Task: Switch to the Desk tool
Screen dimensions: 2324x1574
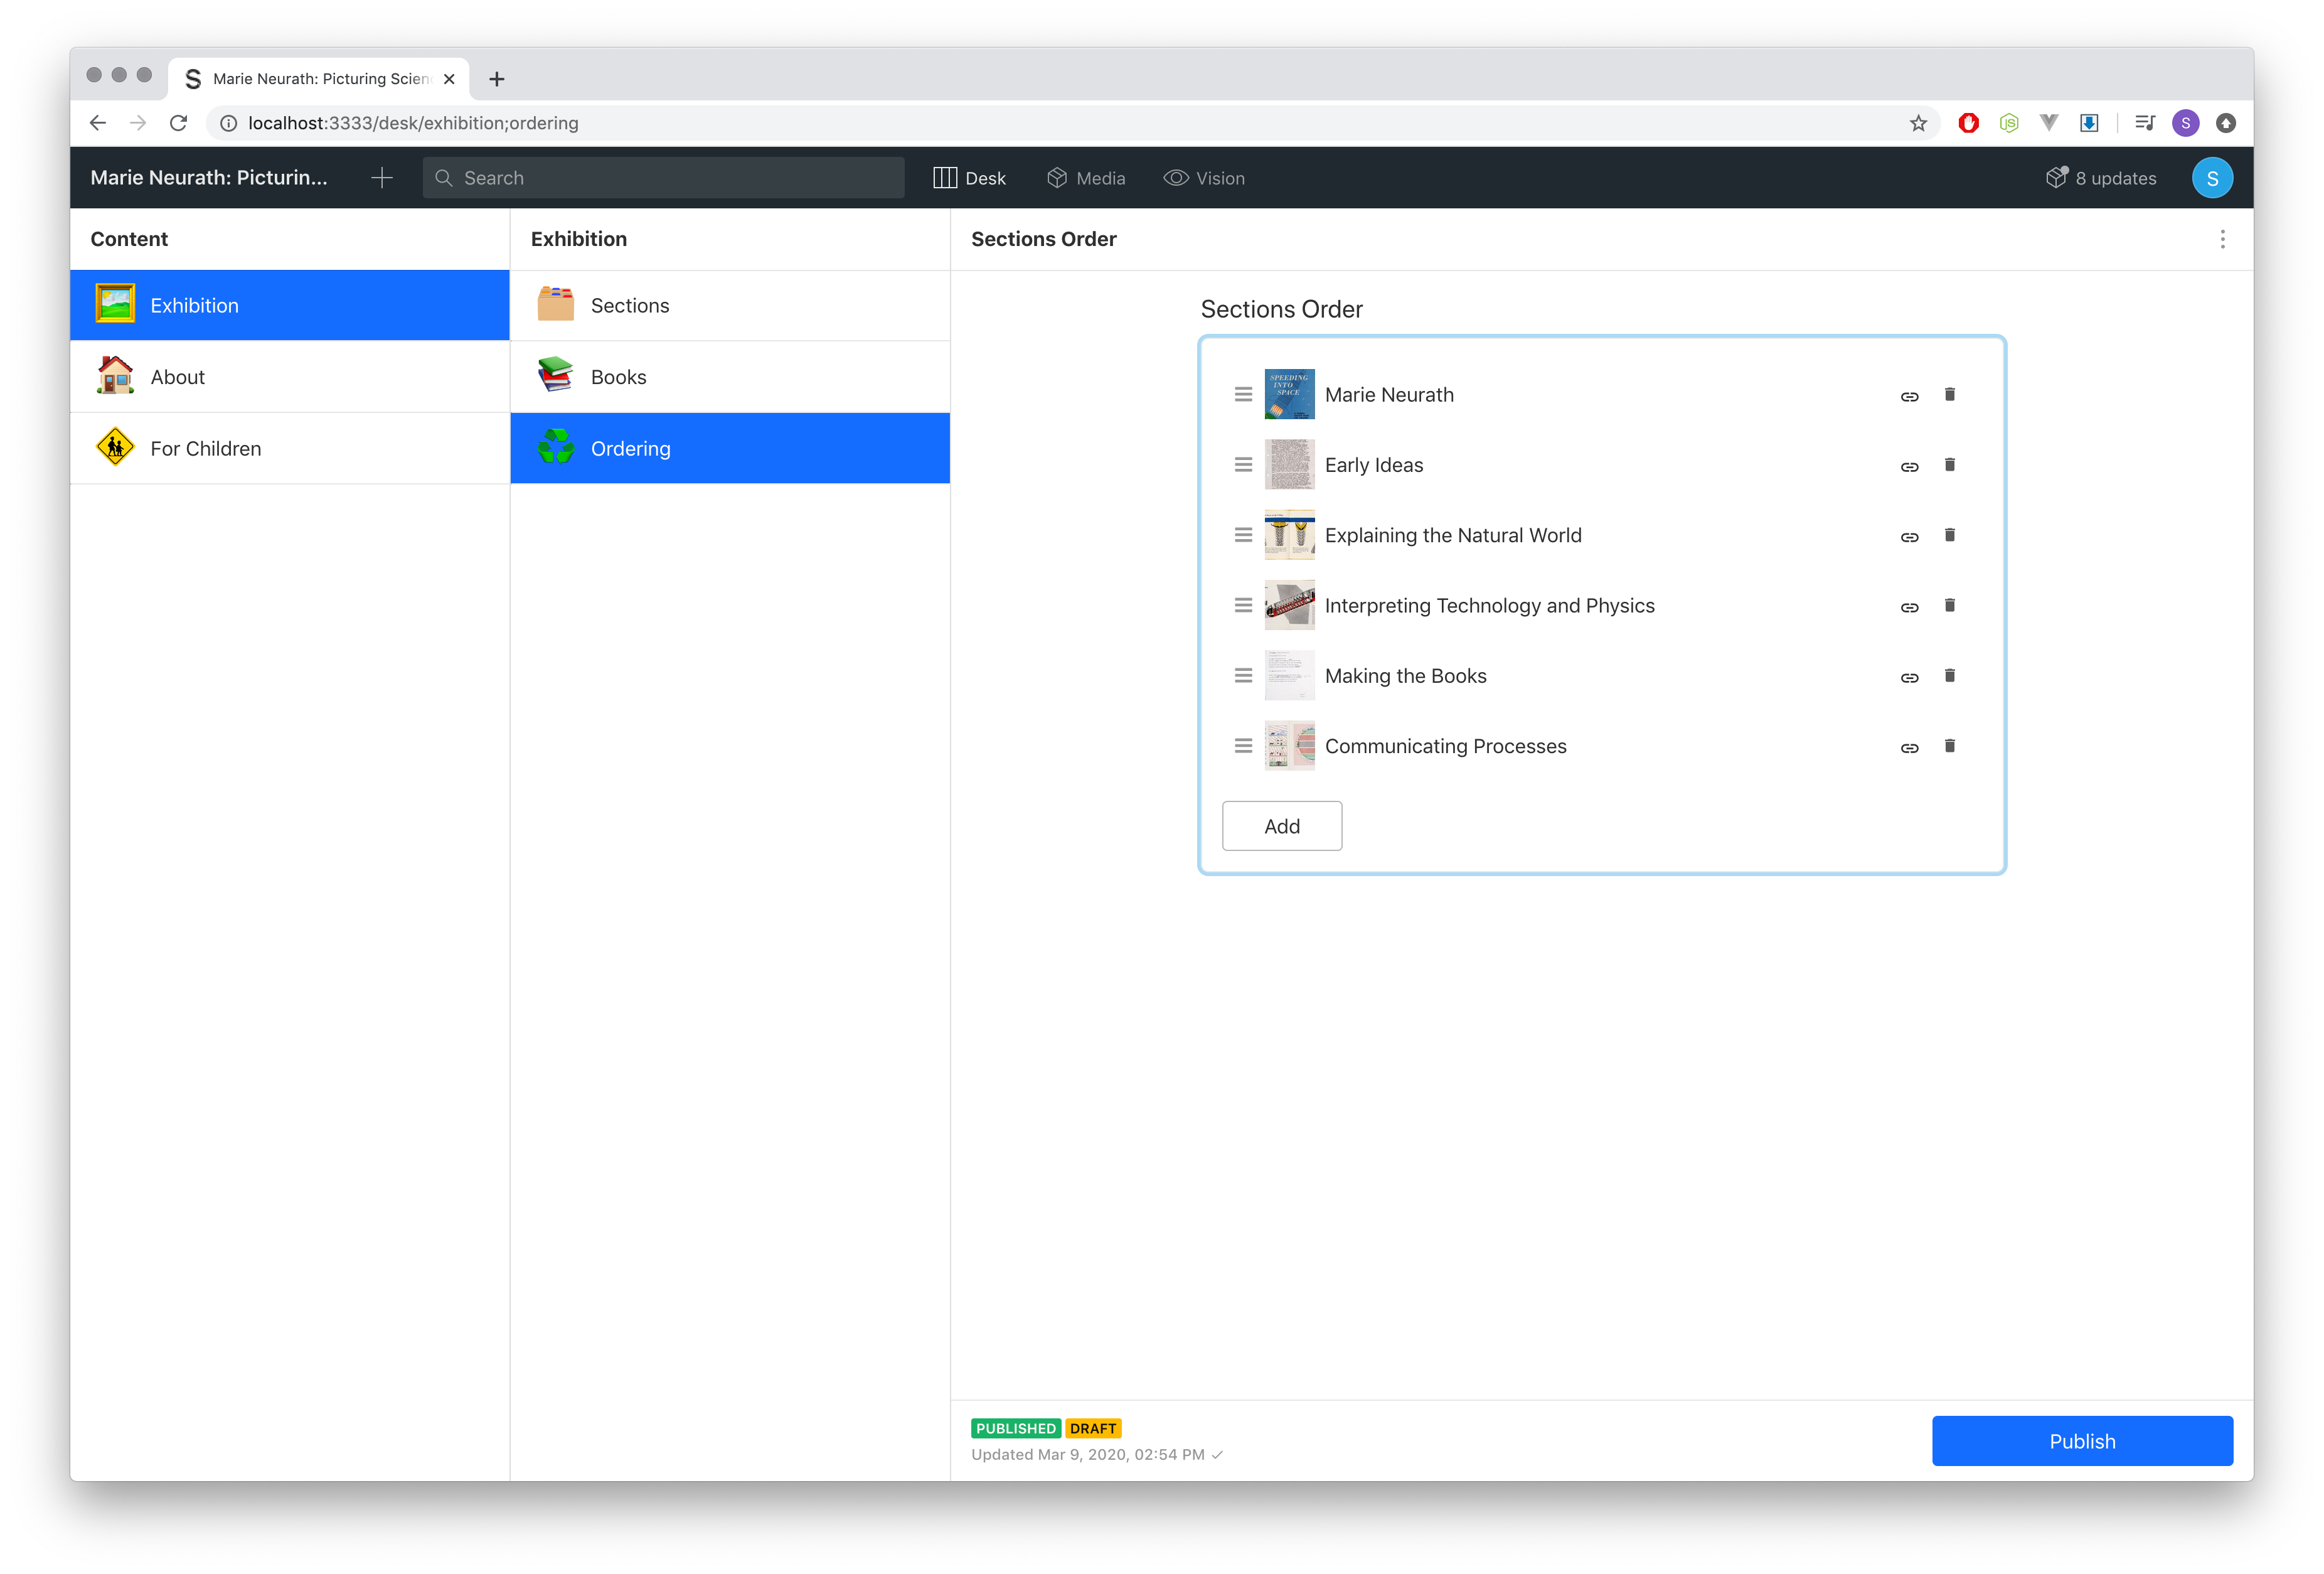Action: click(x=969, y=178)
